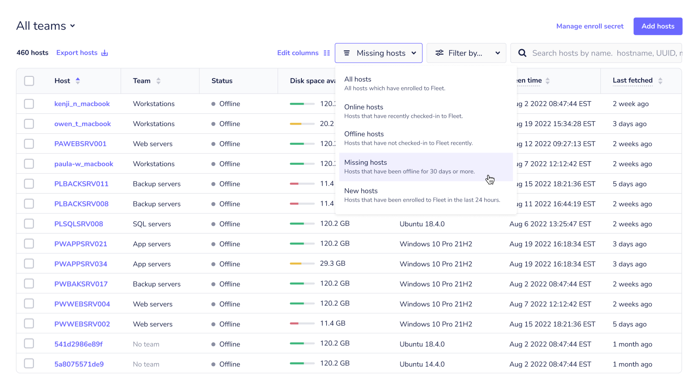Collapse the Missing hosts status dropdown
The height and width of the screenshot is (391, 695).
pyautogui.click(x=379, y=53)
